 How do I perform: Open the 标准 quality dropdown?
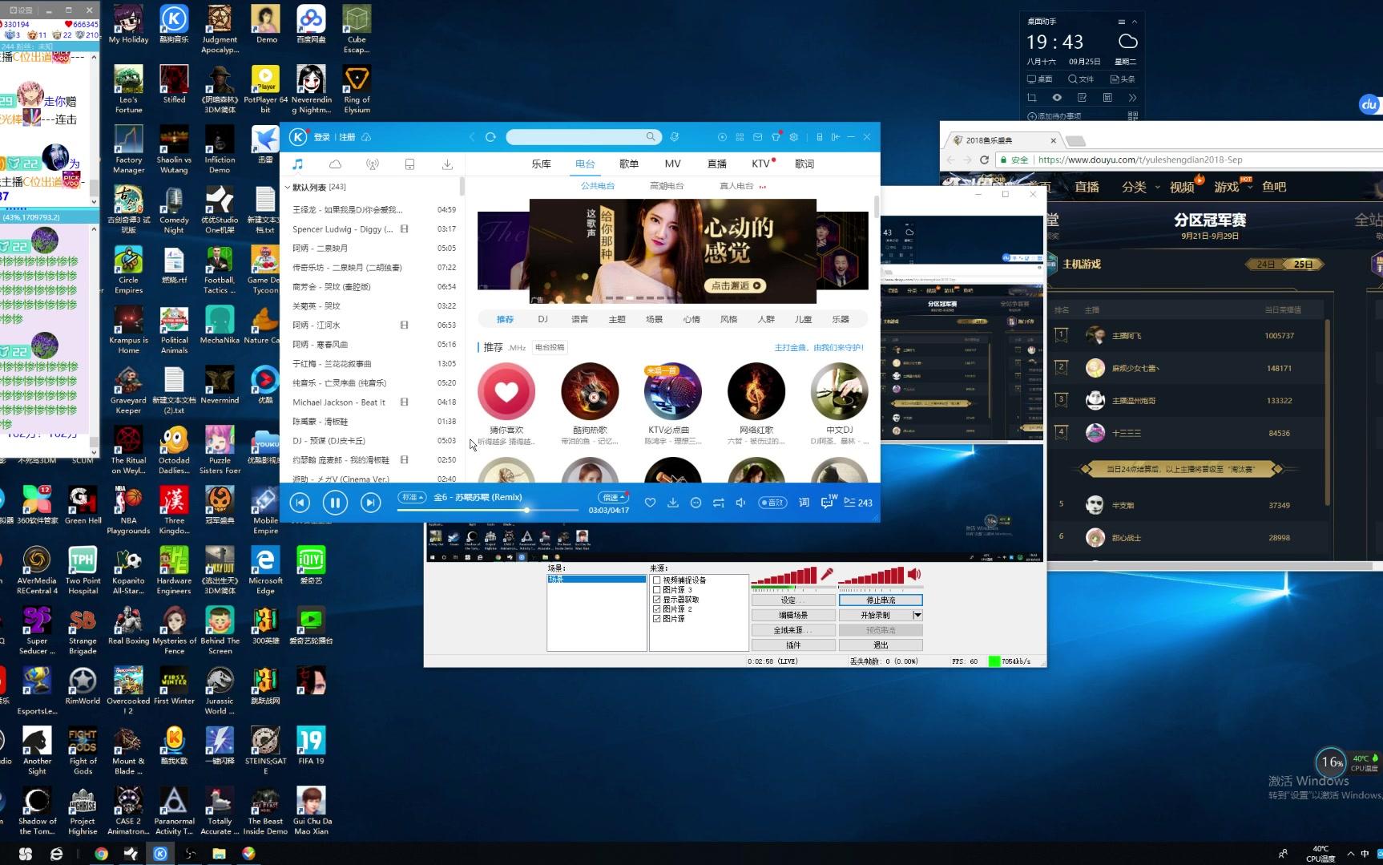click(412, 497)
